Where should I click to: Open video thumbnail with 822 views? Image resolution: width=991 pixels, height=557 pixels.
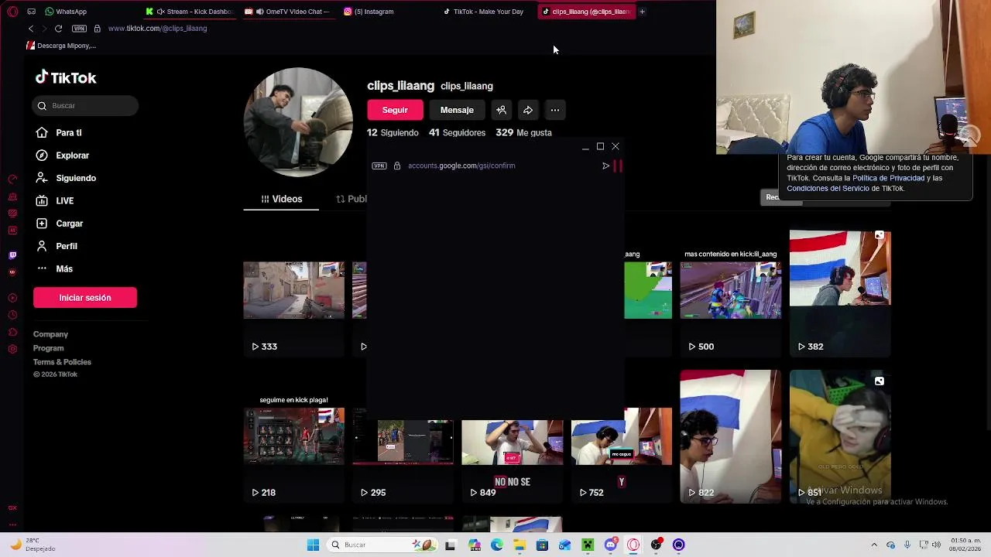[x=731, y=436]
